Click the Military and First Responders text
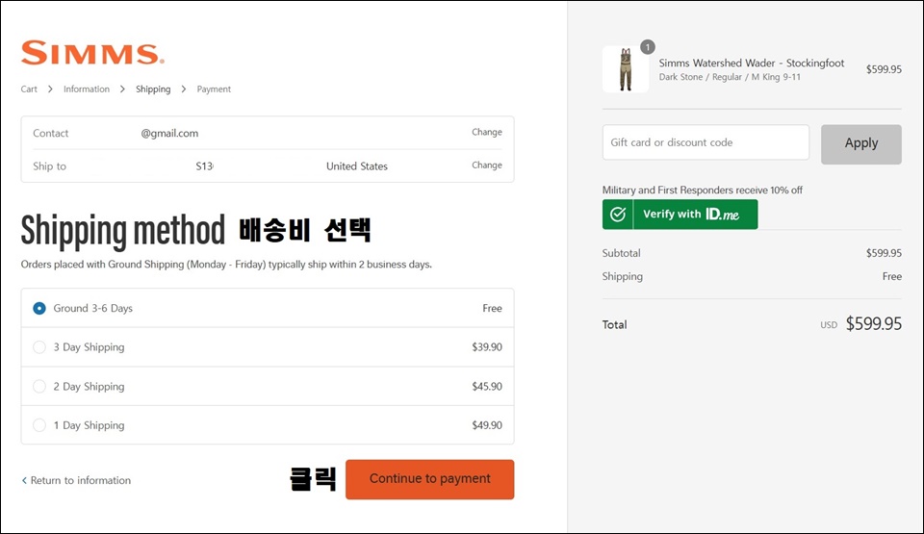Screen dimensions: 924x534 [x=703, y=190]
